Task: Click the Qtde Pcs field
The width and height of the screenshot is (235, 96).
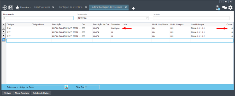Action: pos(92,87)
